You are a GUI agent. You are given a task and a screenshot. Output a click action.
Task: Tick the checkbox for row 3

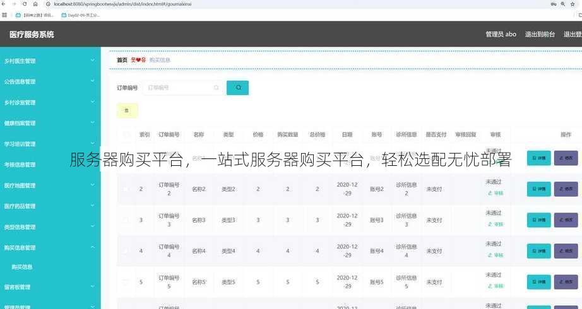(x=126, y=220)
